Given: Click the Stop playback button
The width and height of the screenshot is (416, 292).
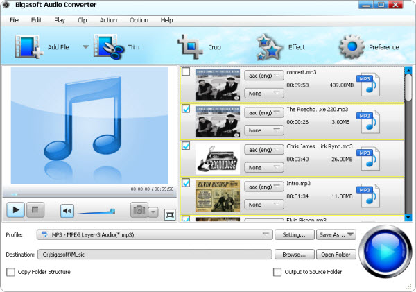Looking at the screenshot, I should [35, 210].
